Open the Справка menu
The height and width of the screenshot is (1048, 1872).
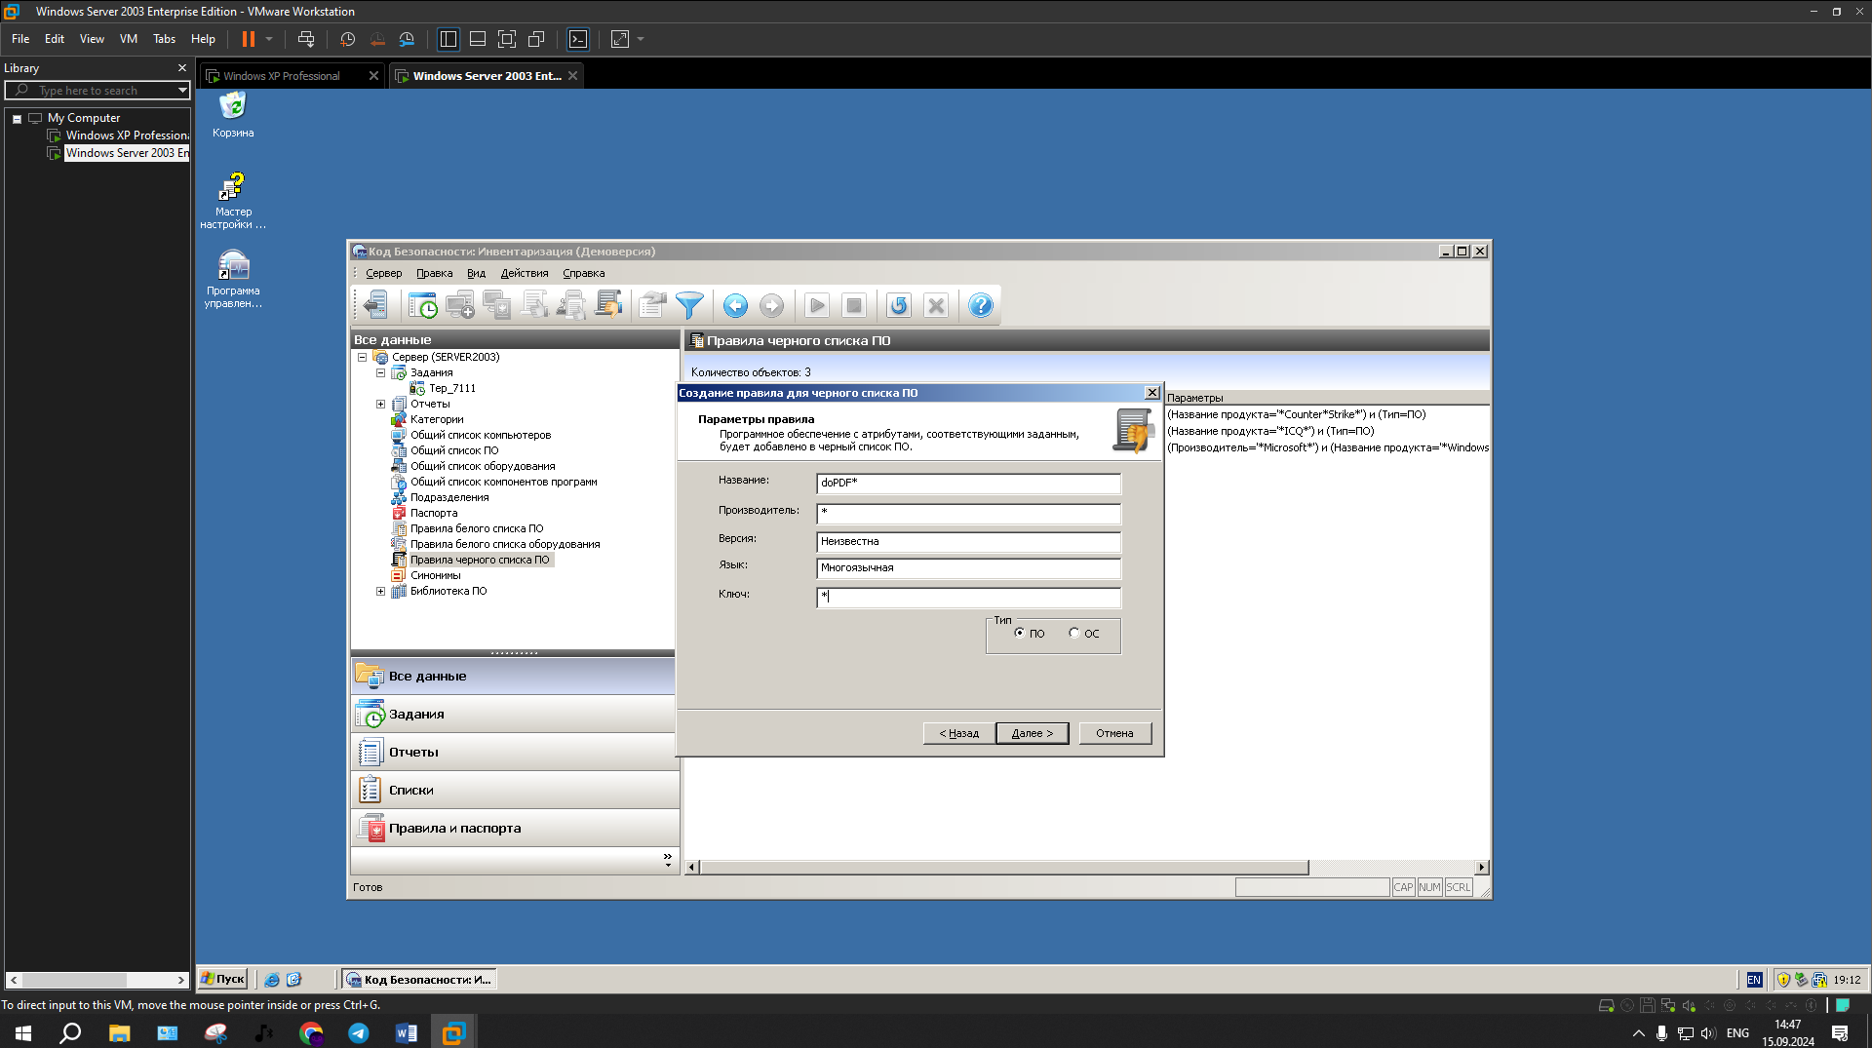[x=583, y=274]
